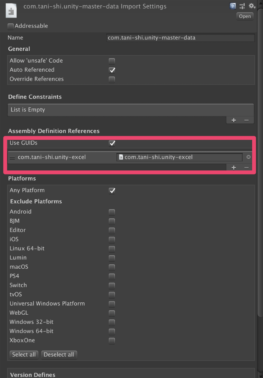Click the assembly definition asset icon in header
The height and width of the screenshot is (378, 263).
(x=11, y=11)
